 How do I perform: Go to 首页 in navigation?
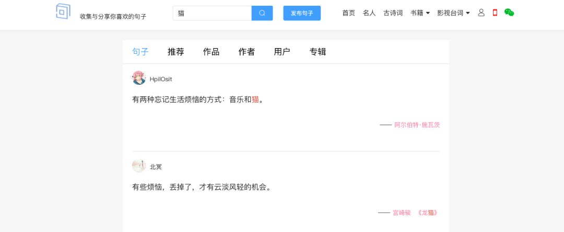point(349,13)
